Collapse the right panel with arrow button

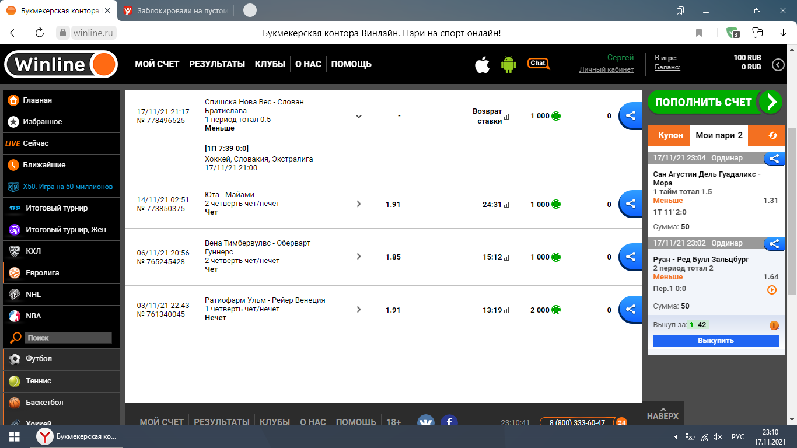pos(778,65)
